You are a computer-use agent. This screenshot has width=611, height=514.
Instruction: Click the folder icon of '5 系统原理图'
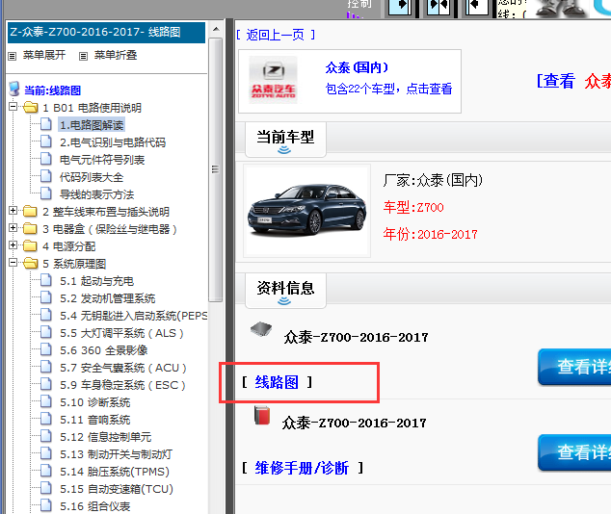pyautogui.click(x=31, y=264)
